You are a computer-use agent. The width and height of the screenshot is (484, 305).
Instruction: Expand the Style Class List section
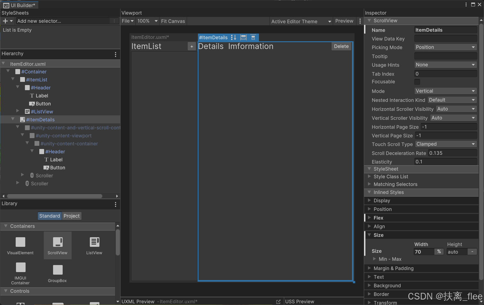(x=421, y=177)
